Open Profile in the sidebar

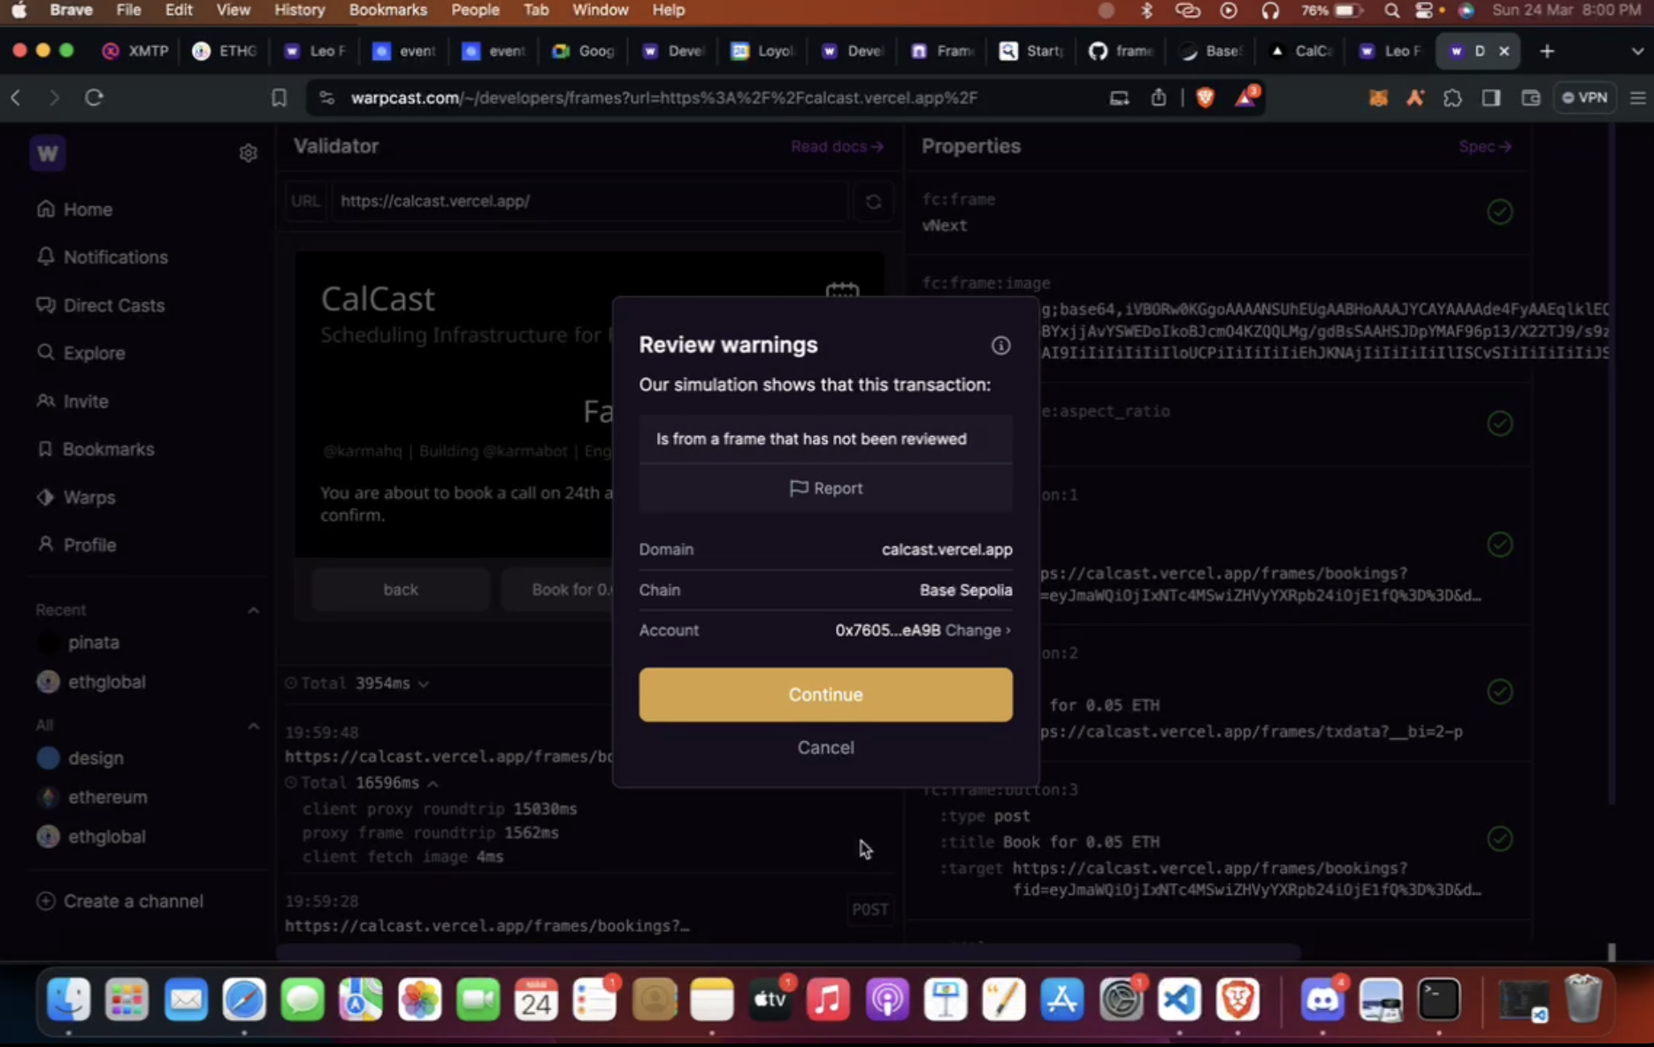(77, 545)
